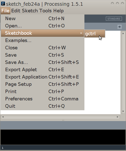Image resolution: width=126 pixels, height=151 pixels.
Task: Click the black console area
Action: [63, 137]
